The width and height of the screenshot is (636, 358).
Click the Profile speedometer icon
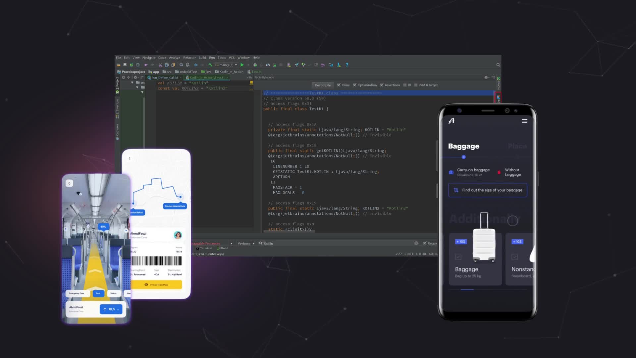tap(268, 65)
